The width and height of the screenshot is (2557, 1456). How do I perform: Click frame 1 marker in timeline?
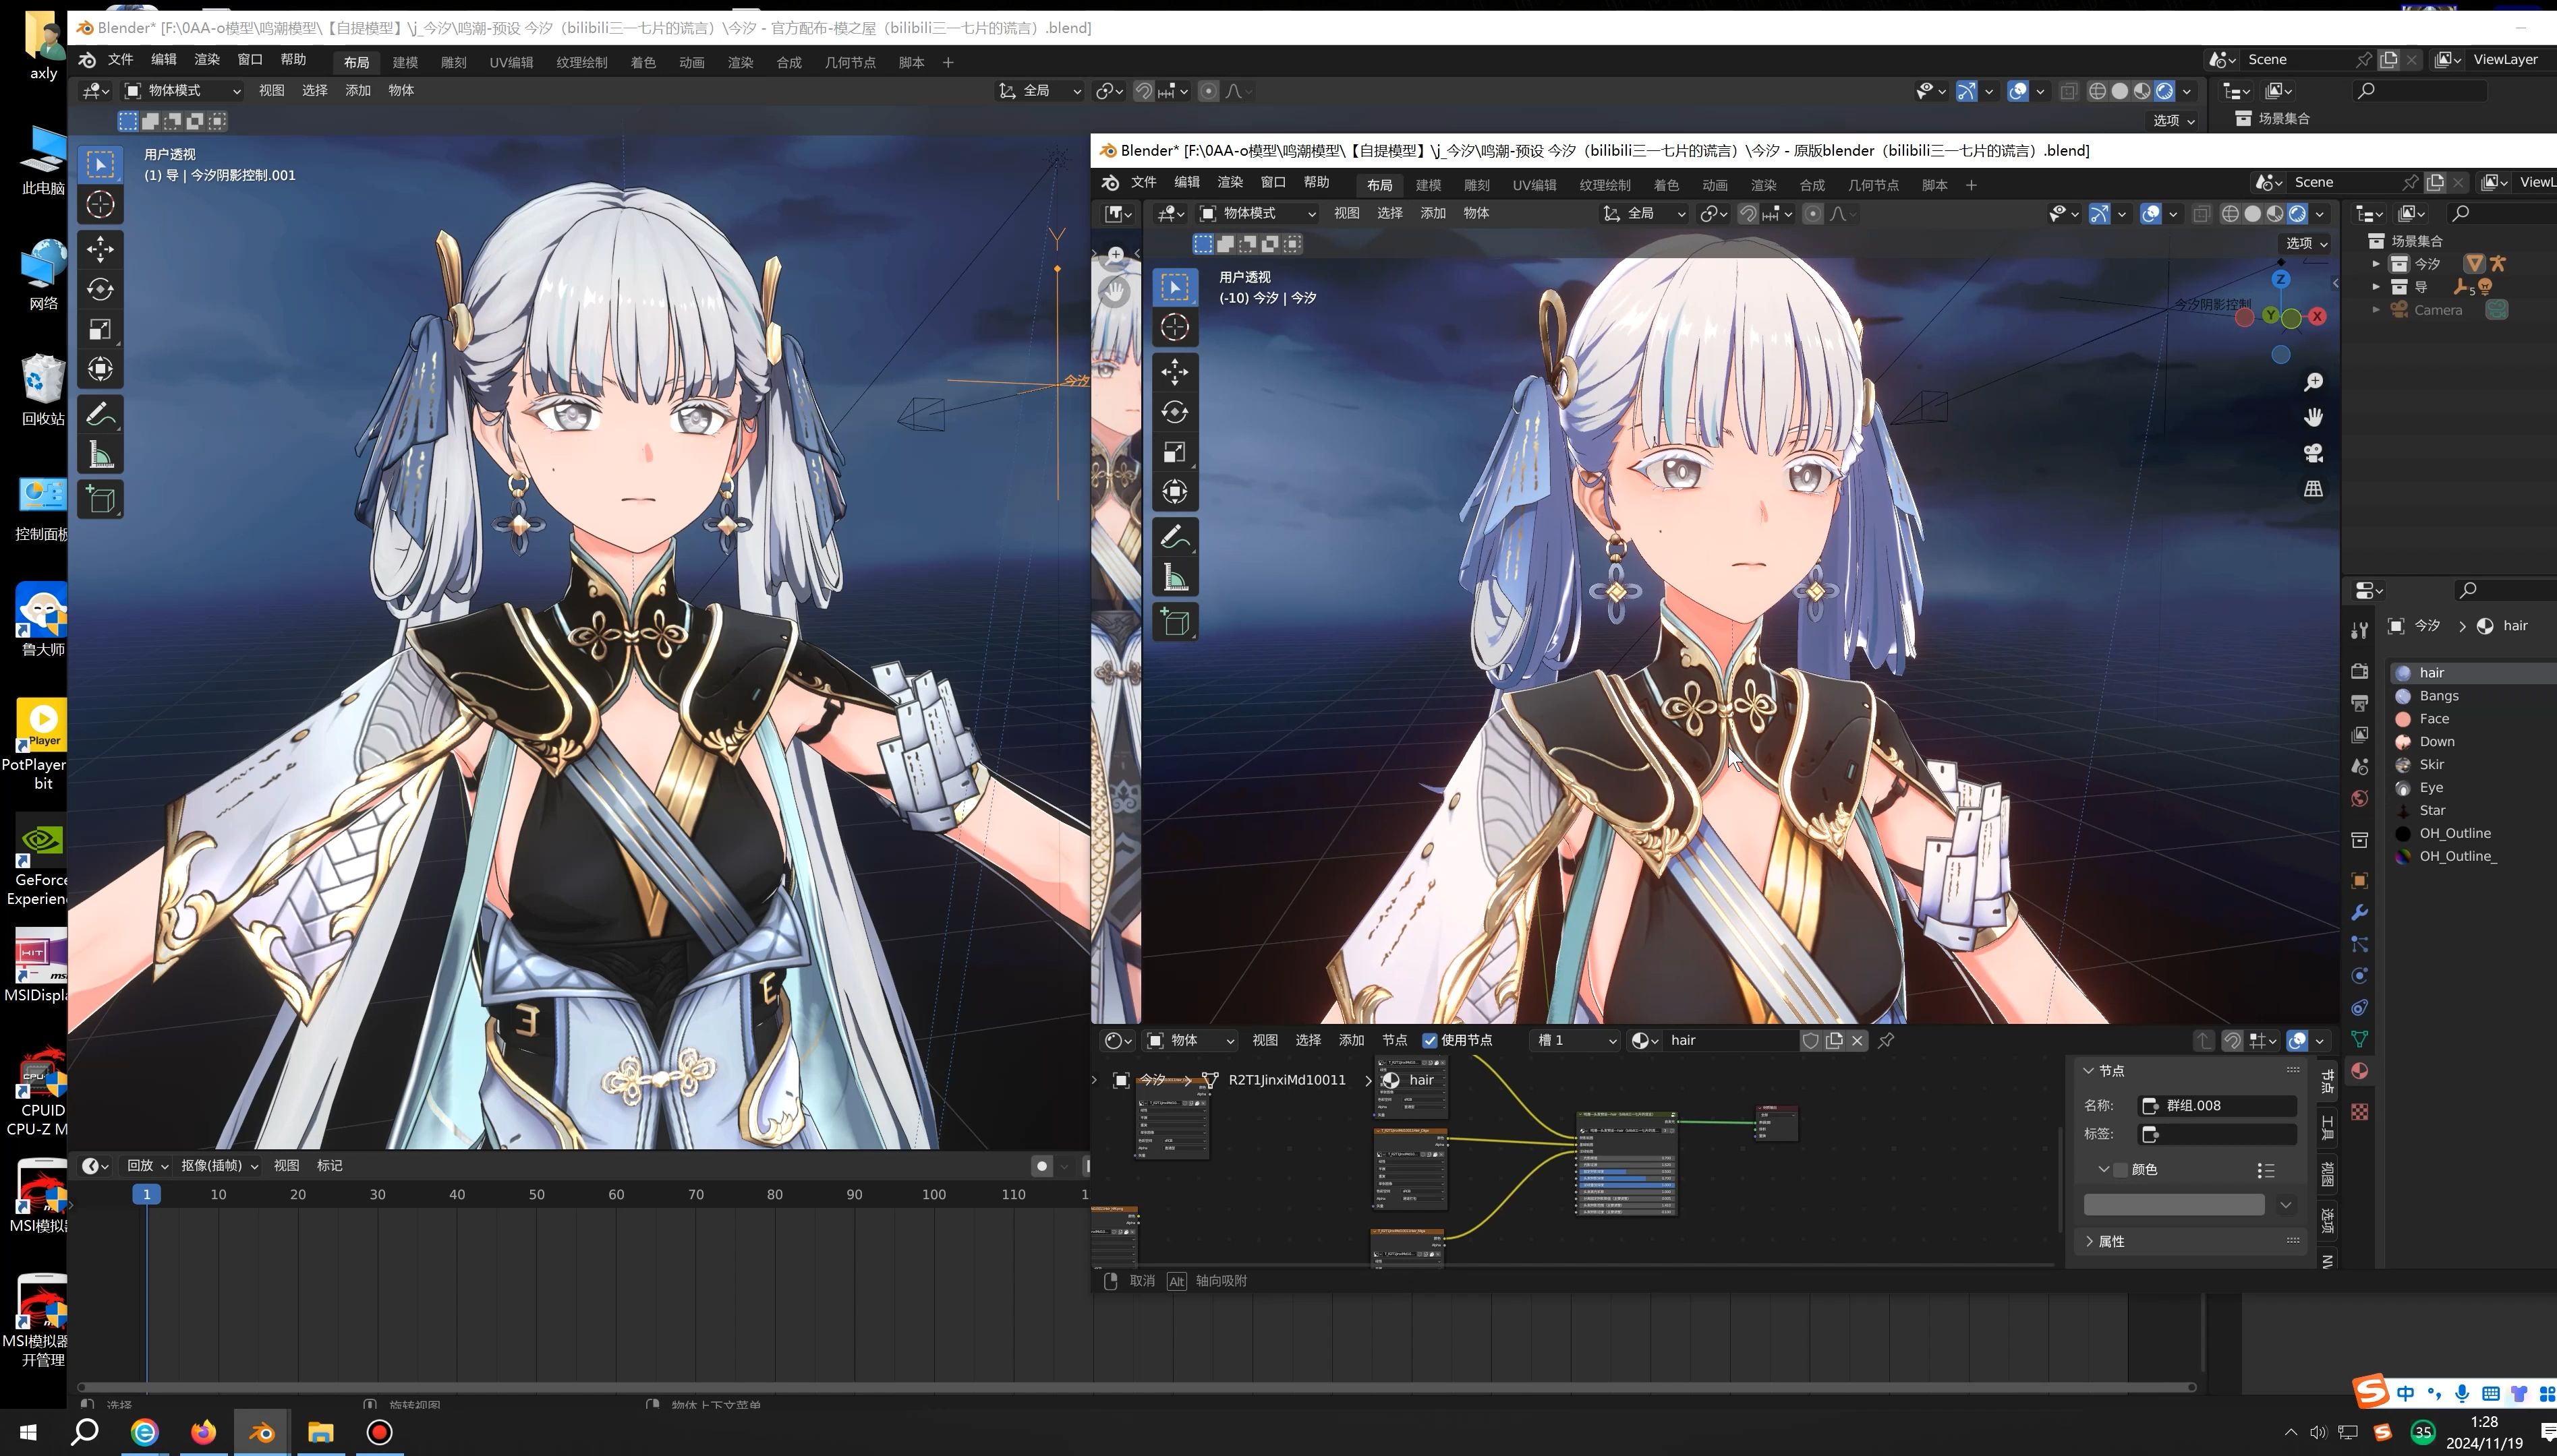(146, 1195)
